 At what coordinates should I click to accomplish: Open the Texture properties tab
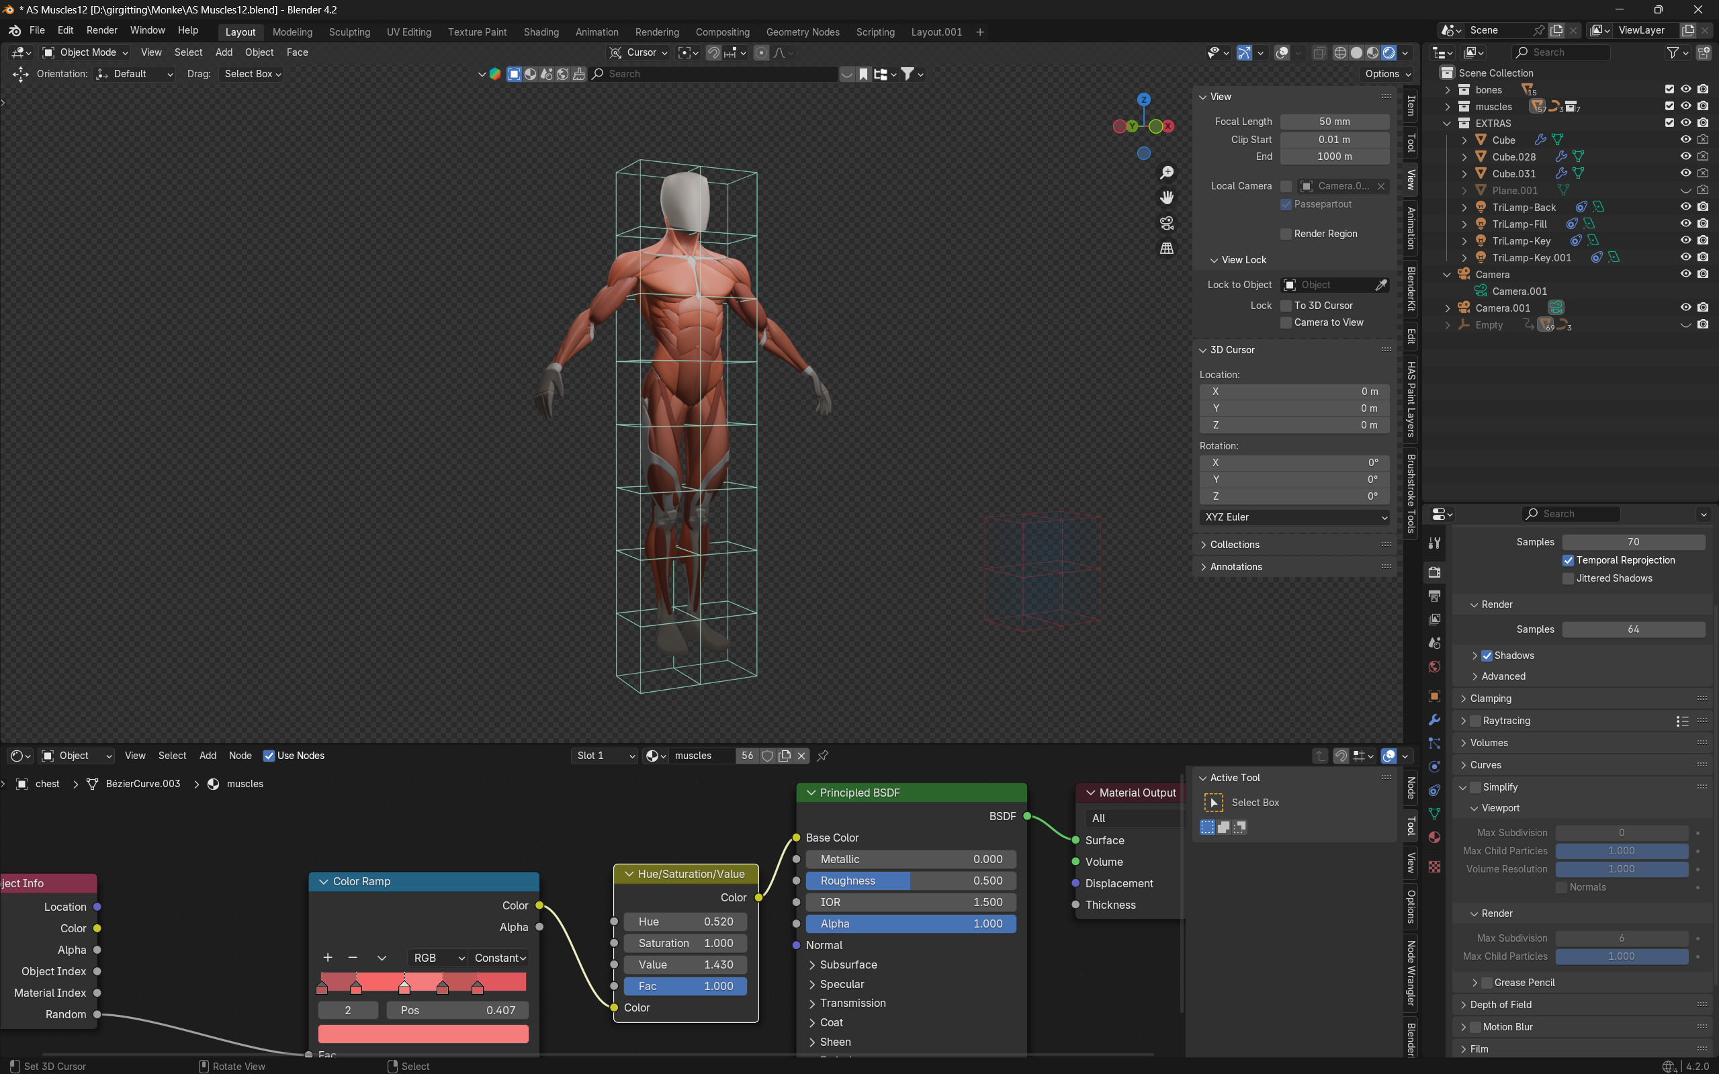tap(1434, 866)
